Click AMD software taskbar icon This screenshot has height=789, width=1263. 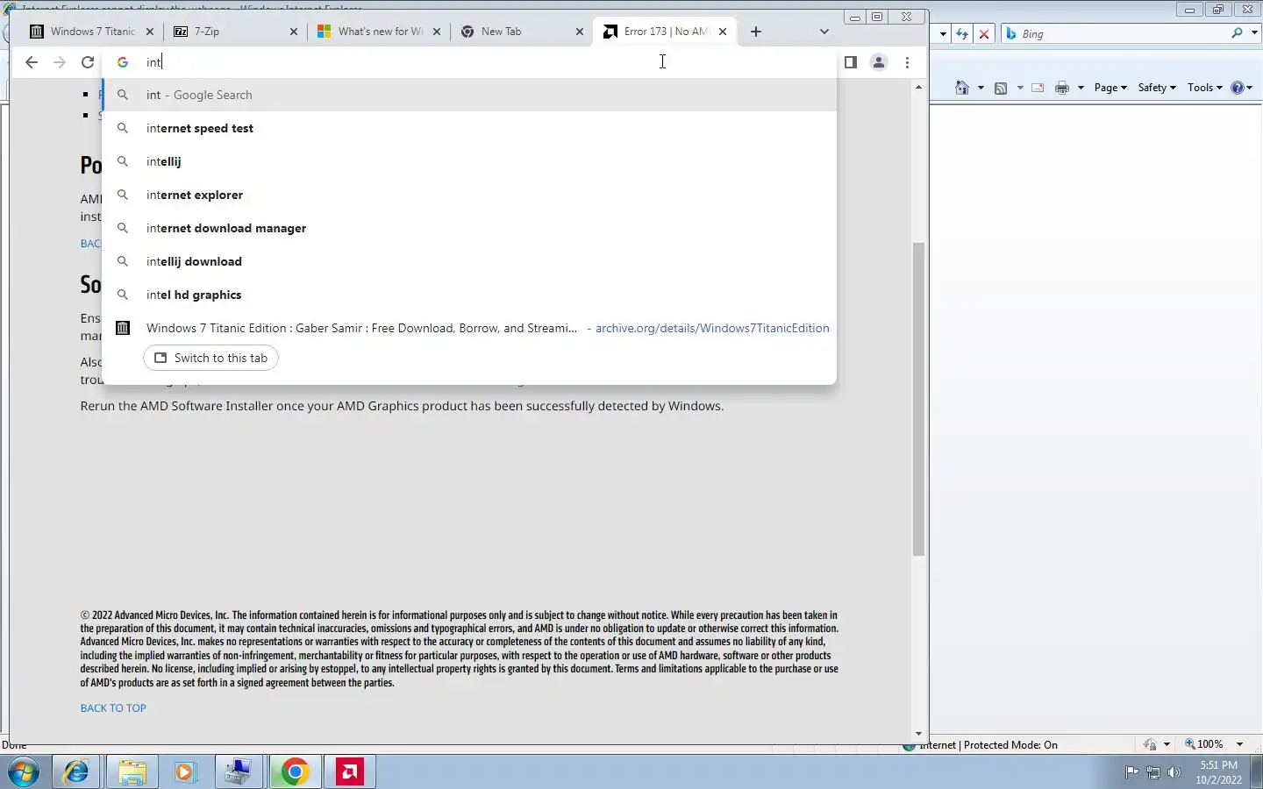349,772
